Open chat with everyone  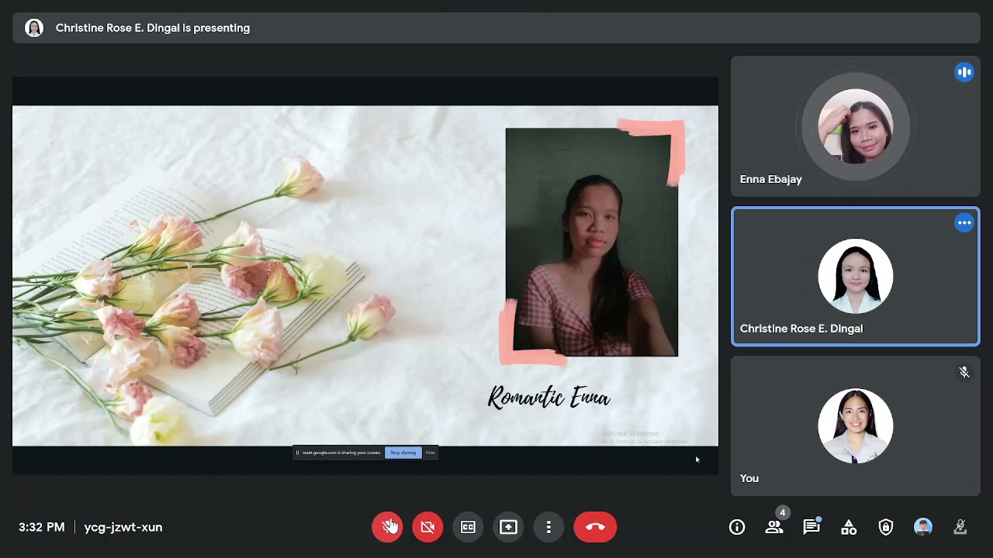point(811,527)
